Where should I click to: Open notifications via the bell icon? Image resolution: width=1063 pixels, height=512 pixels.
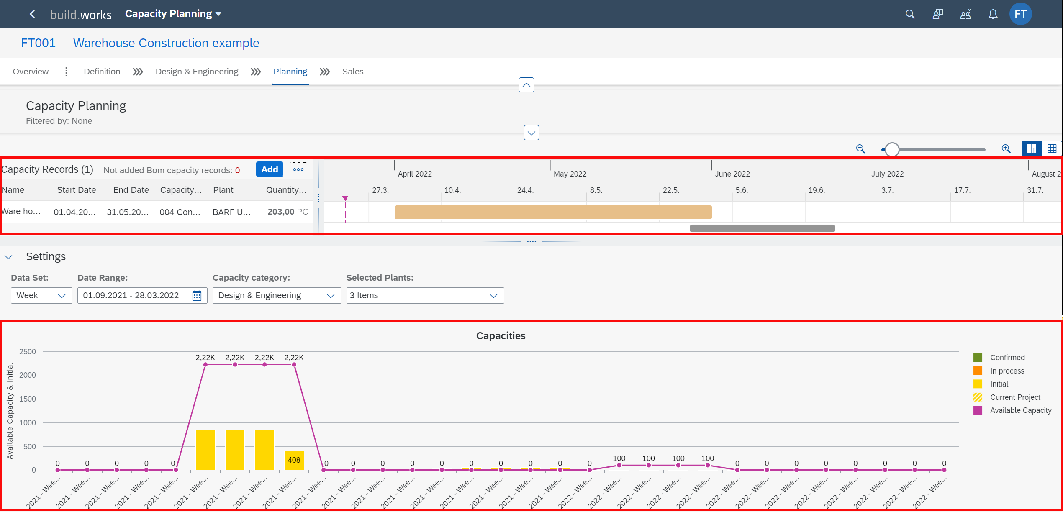coord(993,14)
